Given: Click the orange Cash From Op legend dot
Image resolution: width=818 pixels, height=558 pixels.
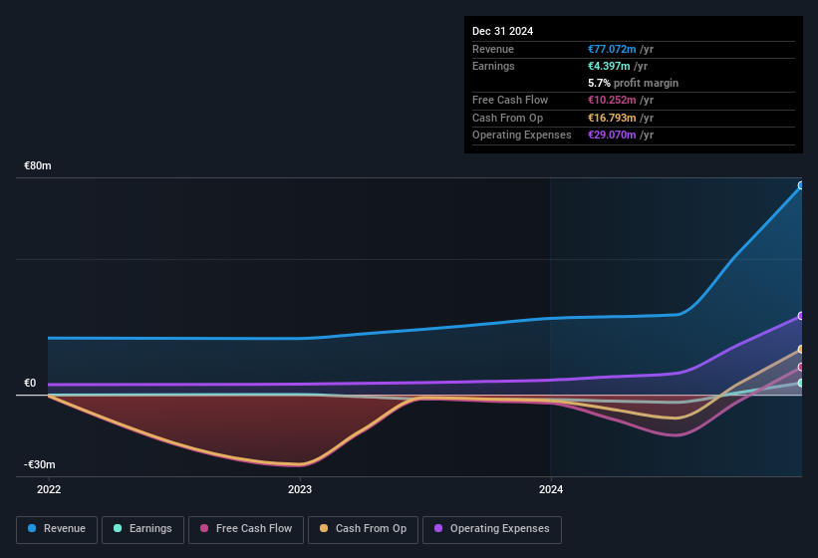Looking at the screenshot, I should [x=324, y=528].
